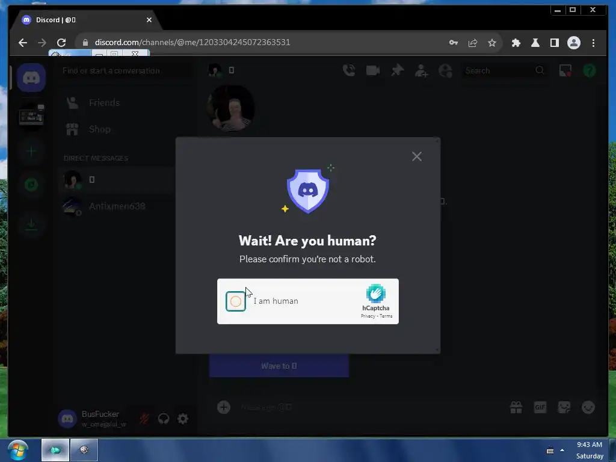Go back in Chrome
Screen dimensions: 616x462
pos(23,43)
